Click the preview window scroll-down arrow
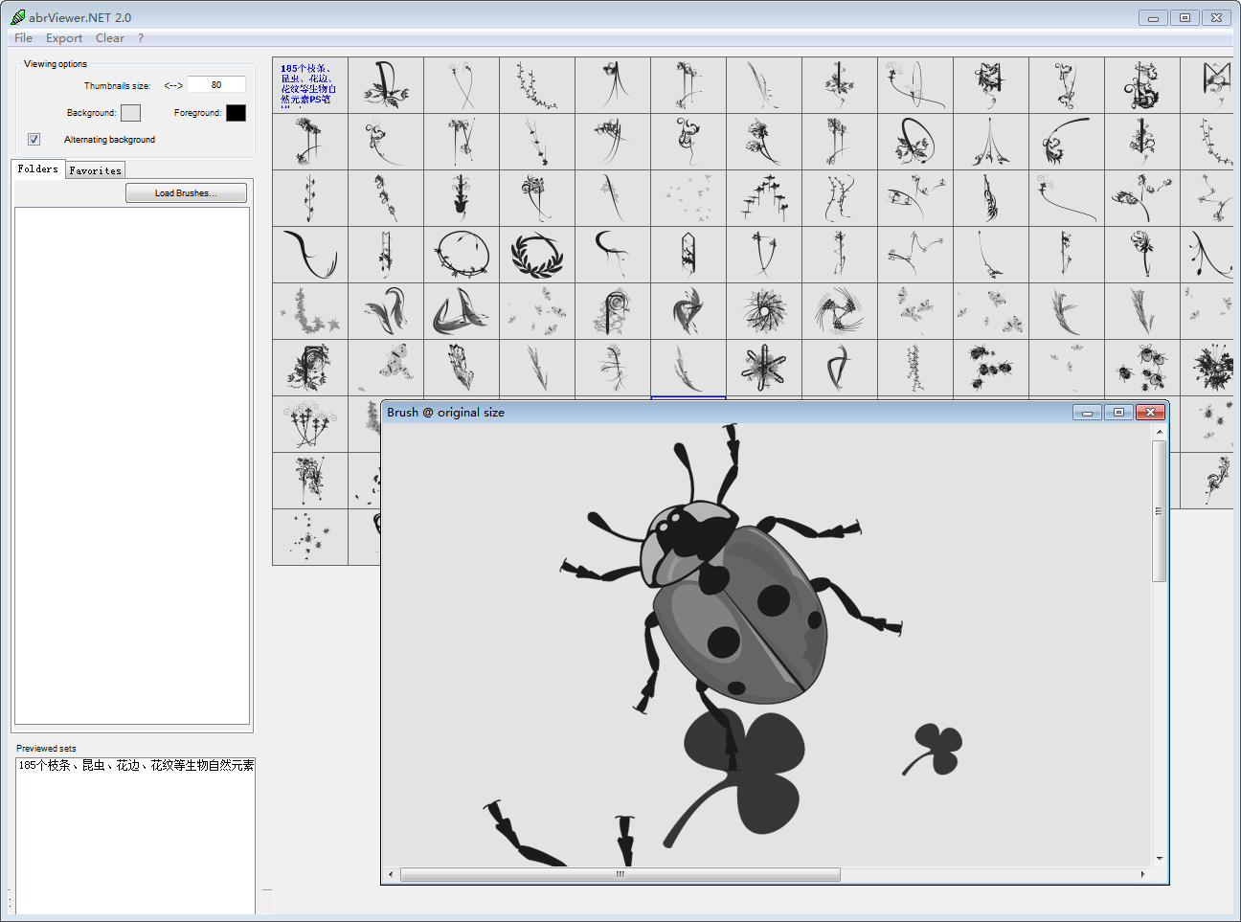The height and width of the screenshot is (922, 1241). [x=1159, y=859]
